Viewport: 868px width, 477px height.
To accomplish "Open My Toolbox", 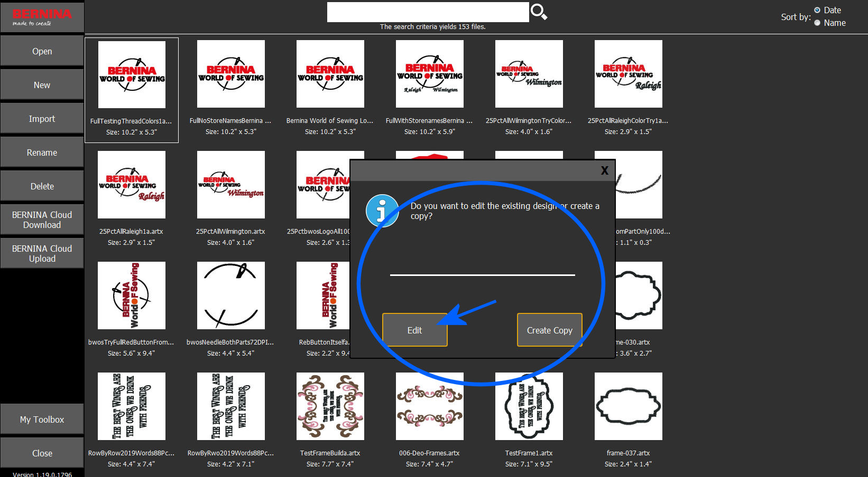I will 42,419.
